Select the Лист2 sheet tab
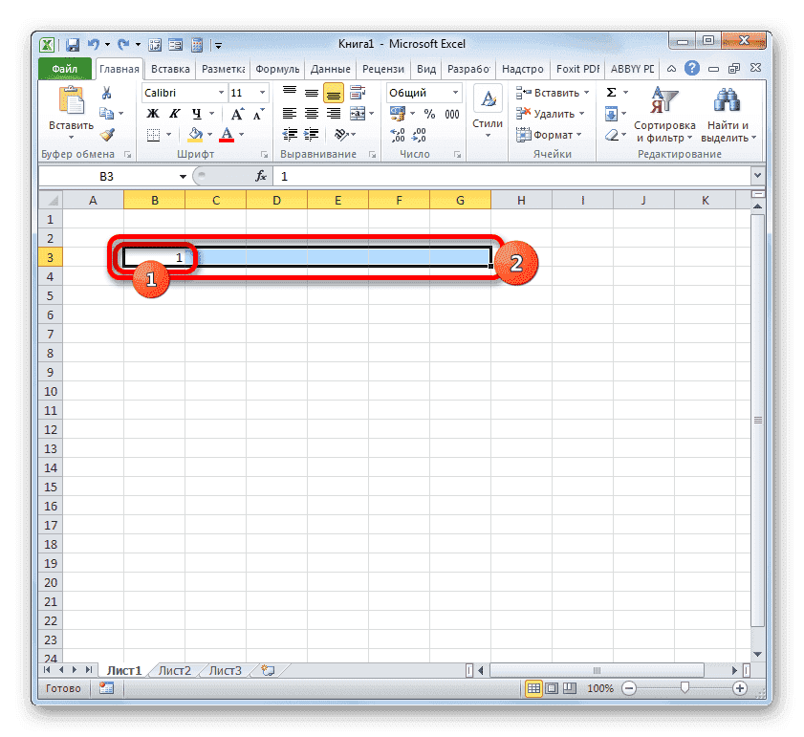 point(174,670)
